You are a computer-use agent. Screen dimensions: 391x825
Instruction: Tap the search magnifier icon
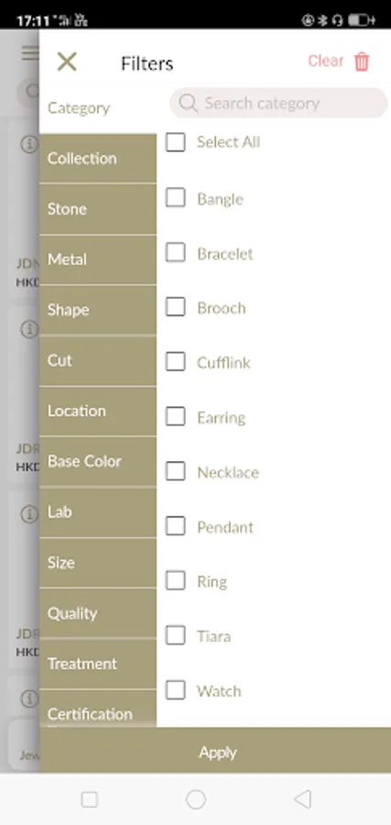point(188,103)
